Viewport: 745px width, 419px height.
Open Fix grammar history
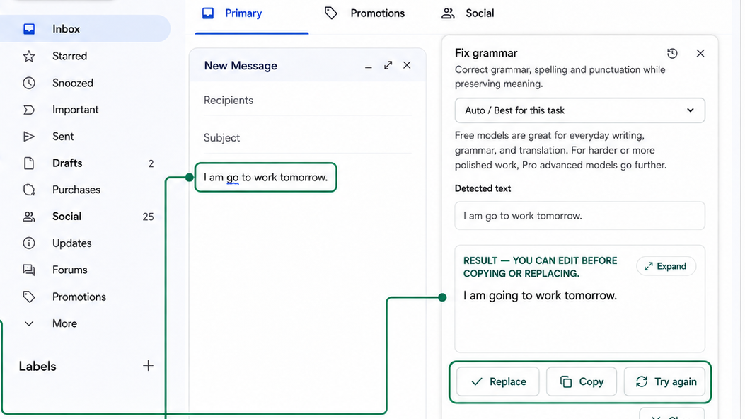pos(672,53)
